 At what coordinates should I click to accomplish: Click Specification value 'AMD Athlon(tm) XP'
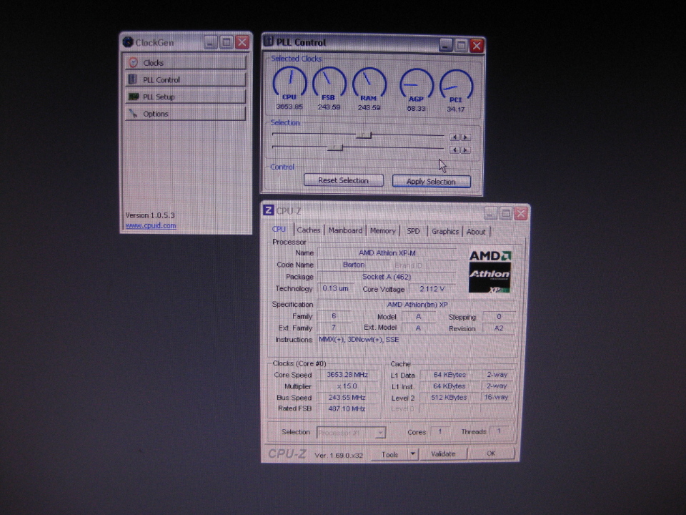click(417, 305)
